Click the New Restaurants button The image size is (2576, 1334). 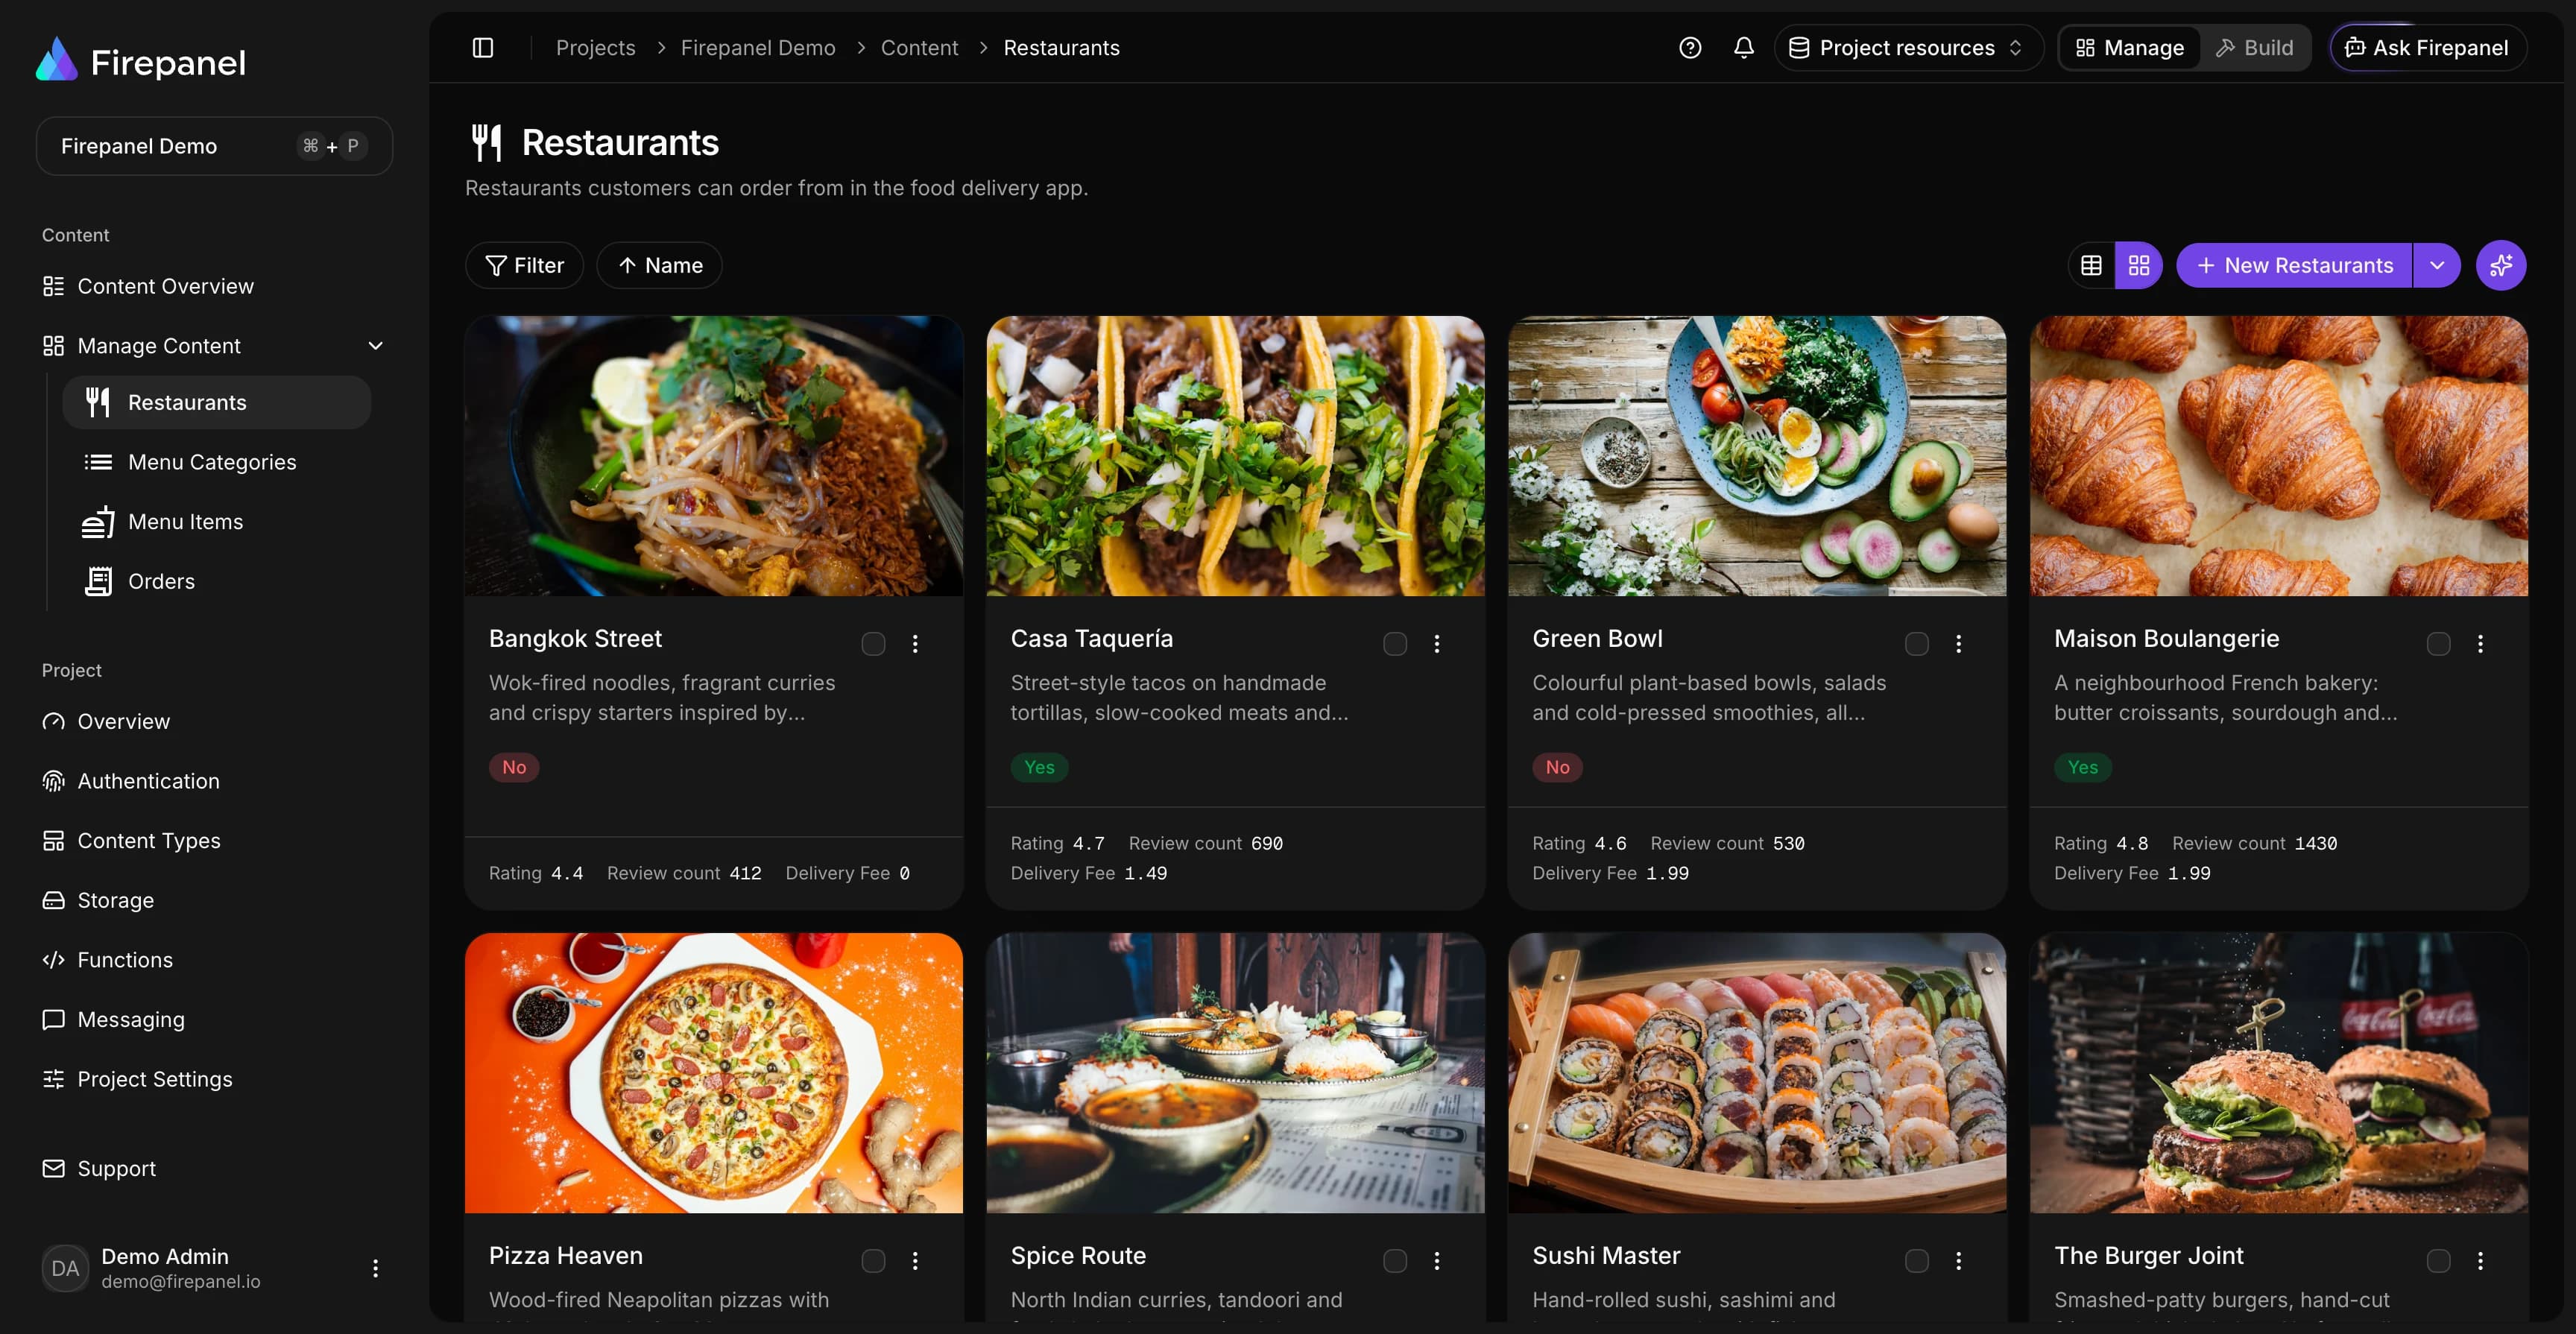(x=2295, y=265)
